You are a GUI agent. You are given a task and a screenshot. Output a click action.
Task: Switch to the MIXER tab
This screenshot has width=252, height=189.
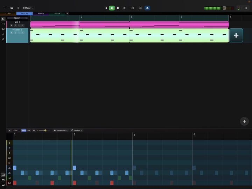[x=57, y=14]
